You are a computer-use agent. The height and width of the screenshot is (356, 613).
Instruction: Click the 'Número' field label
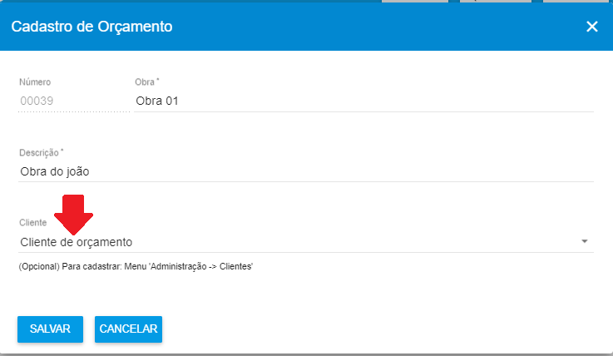[35, 82]
